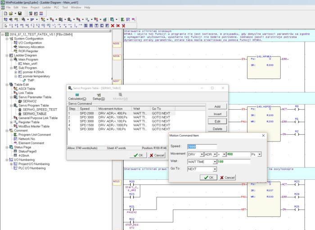Viewport: 315px width, 230px height.
Task: Click the last red X delete tool
Action: click(123, 26)
